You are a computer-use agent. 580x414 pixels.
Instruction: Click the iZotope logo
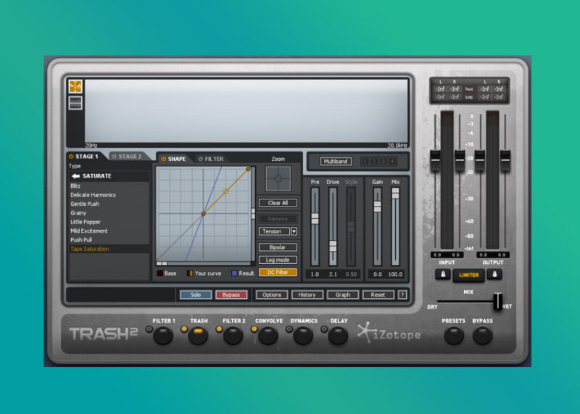(389, 333)
